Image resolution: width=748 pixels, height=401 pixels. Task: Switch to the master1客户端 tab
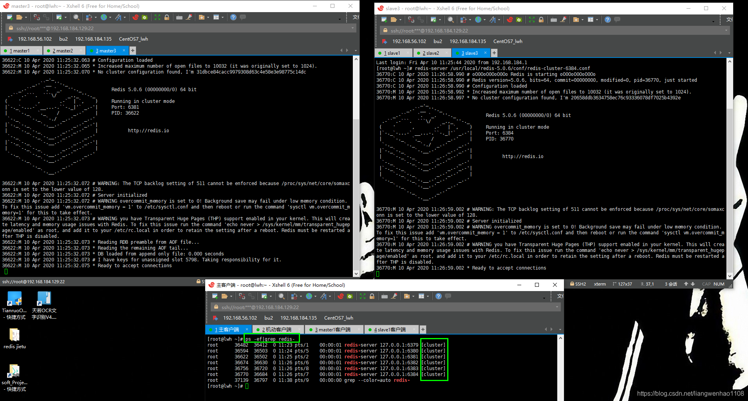point(334,329)
